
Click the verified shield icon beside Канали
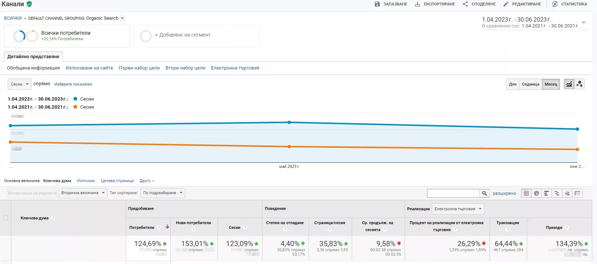pyautogui.click(x=29, y=4)
